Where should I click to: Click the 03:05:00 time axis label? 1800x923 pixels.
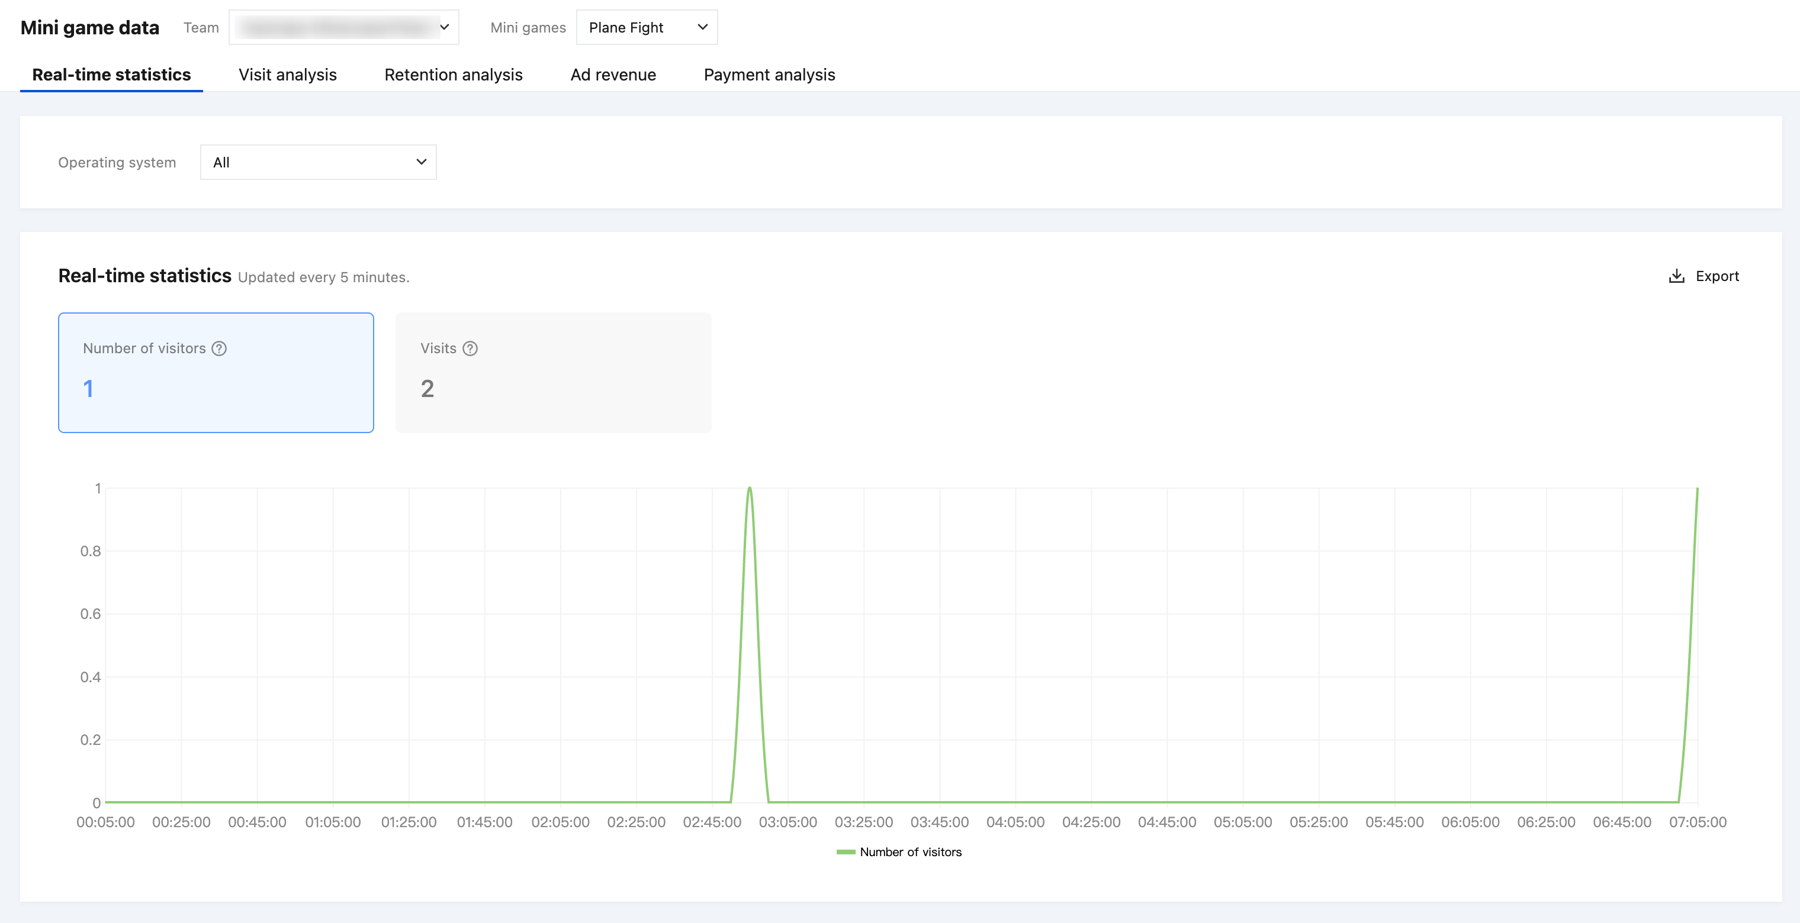[x=787, y=822]
